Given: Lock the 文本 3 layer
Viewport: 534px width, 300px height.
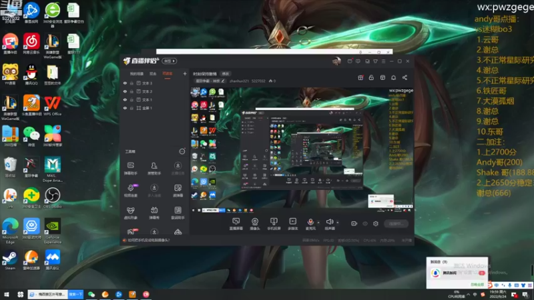Looking at the screenshot, I should coord(131,83).
